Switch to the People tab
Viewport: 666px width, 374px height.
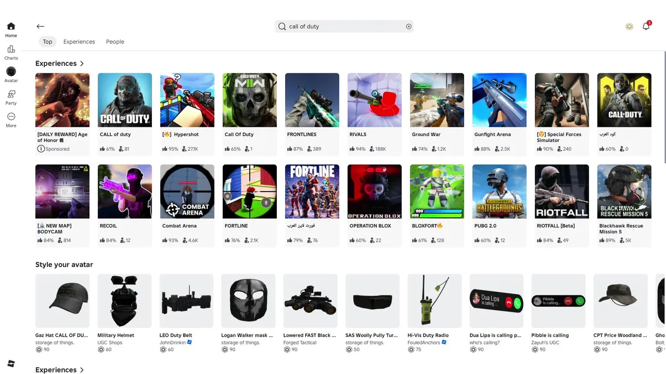(115, 42)
